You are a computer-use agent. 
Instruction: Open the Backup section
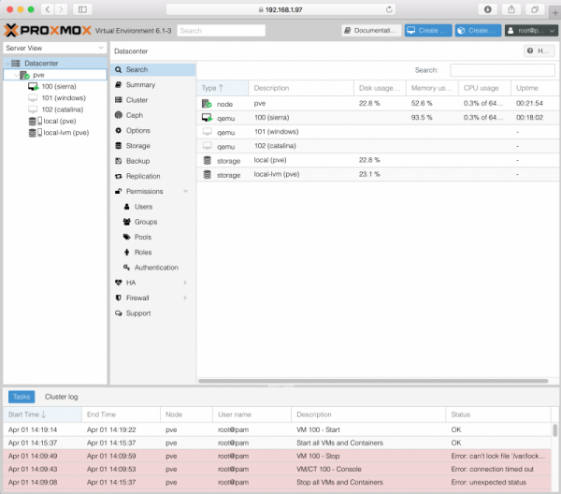pos(137,161)
